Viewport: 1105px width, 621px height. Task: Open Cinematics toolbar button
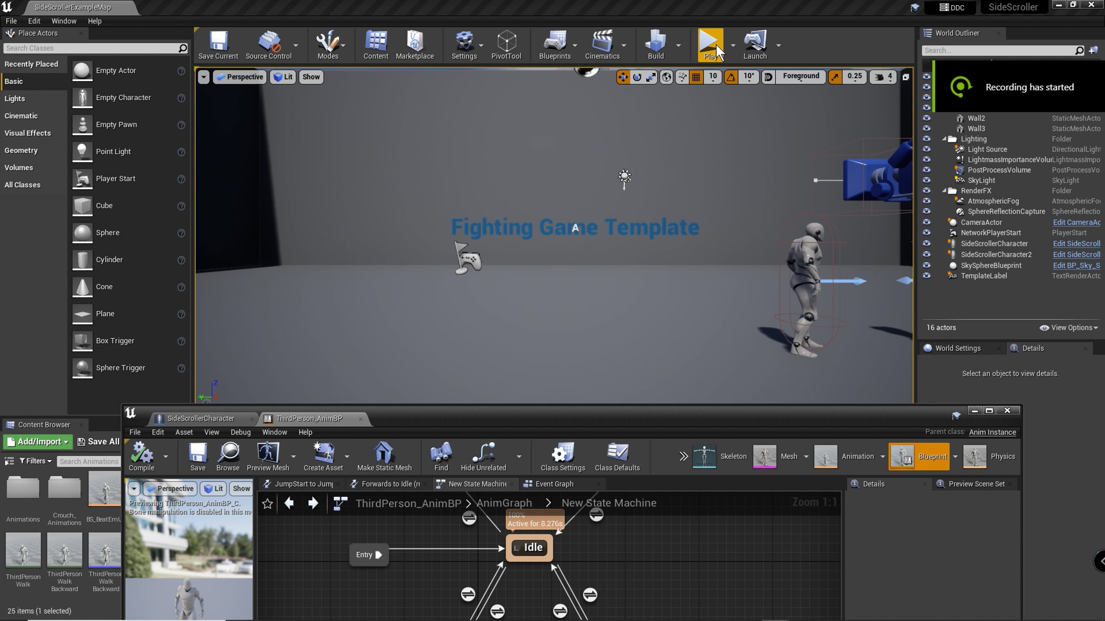602,45
